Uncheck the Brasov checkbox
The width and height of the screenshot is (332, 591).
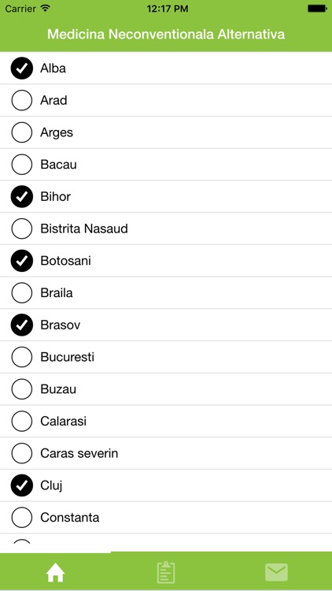pos(22,325)
